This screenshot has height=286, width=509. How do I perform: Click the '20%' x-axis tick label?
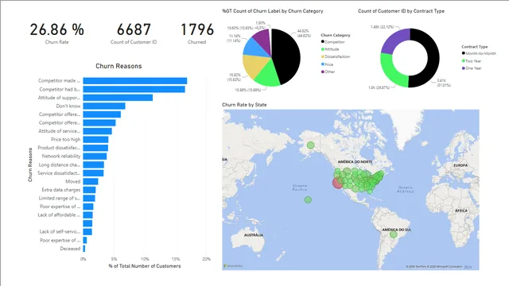207,259
